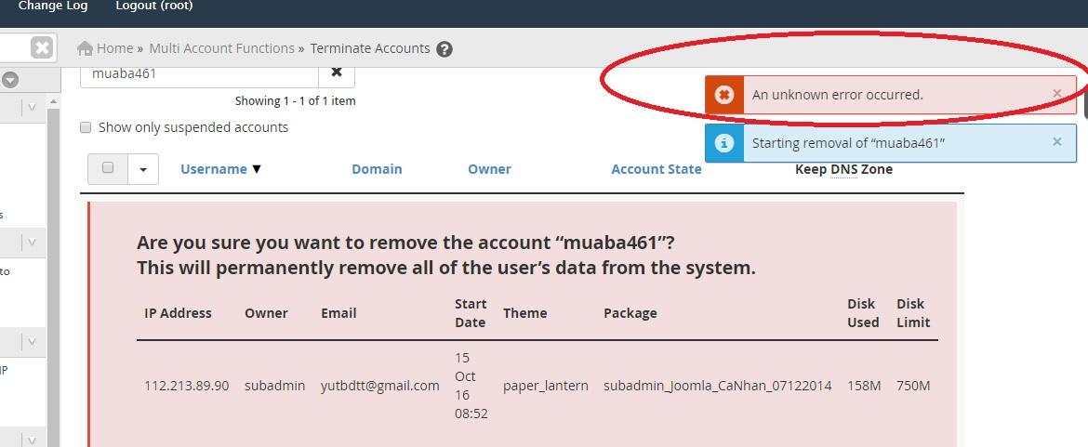Open the help question mark icon
The height and width of the screenshot is (447, 1088).
444,49
